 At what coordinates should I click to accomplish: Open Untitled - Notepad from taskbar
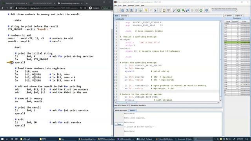145,139
